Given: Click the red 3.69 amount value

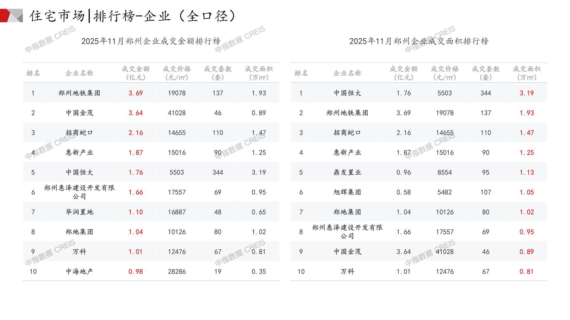Looking at the screenshot, I should pos(135,93).
